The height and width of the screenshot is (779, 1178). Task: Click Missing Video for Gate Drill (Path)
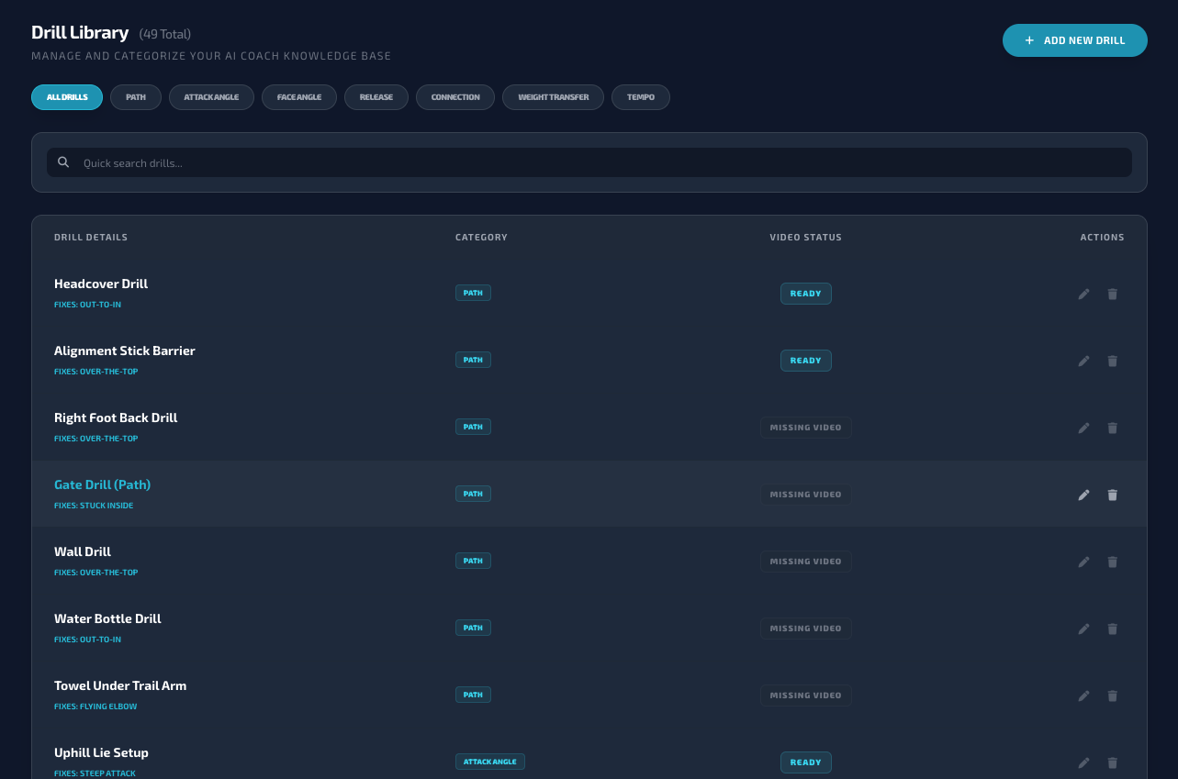[805, 495]
